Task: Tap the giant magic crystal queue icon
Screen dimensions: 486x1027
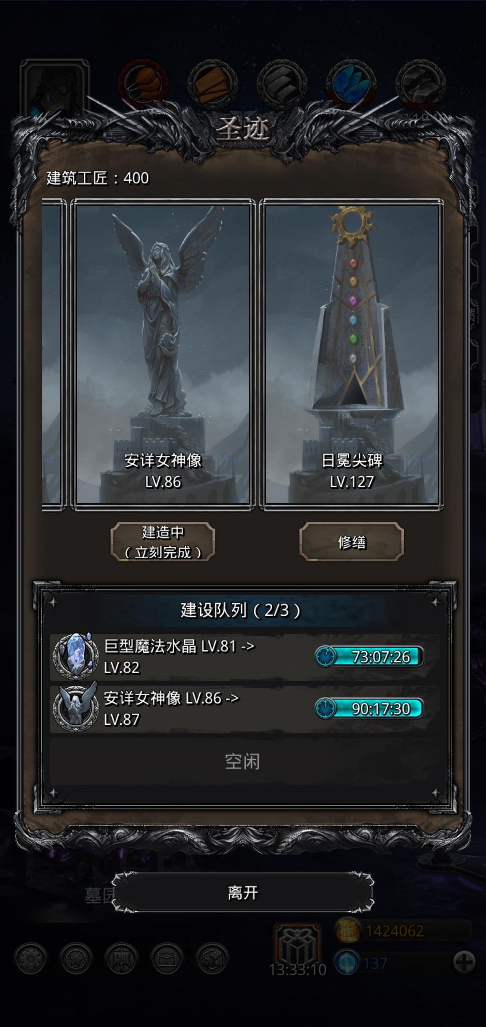Action: [x=76, y=657]
